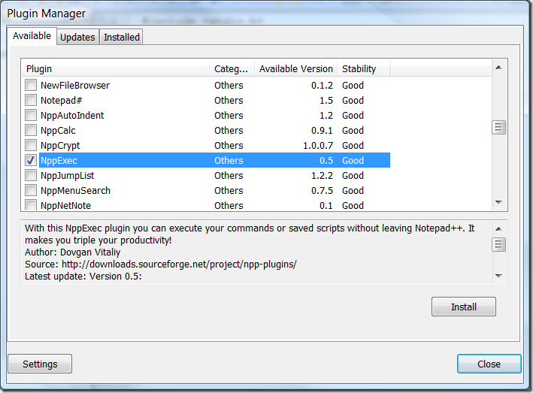Screen dimensions: 533x393
Task: Sort list by Plugin column header
Action: pos(115,68)
